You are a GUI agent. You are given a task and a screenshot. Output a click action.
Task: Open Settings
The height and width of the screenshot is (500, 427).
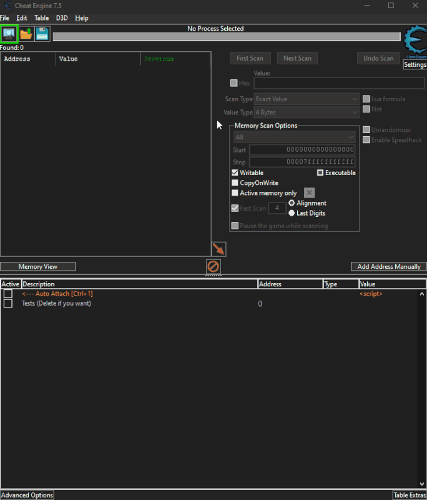[415, 65]
